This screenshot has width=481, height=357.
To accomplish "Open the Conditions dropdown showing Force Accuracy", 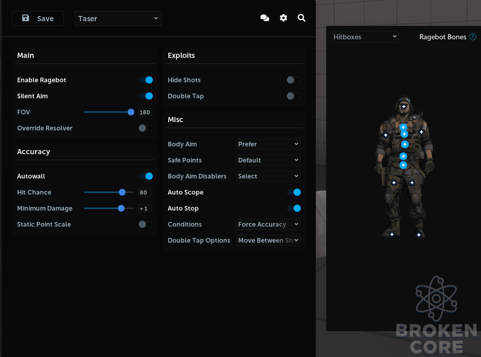I will click(x=268, y=225).
